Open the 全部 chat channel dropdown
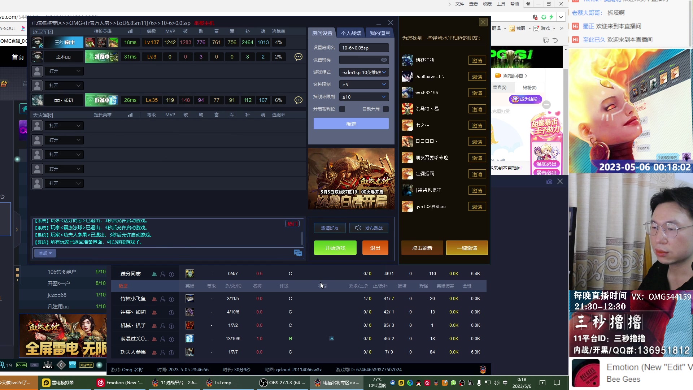 click(x=45, y=253)
